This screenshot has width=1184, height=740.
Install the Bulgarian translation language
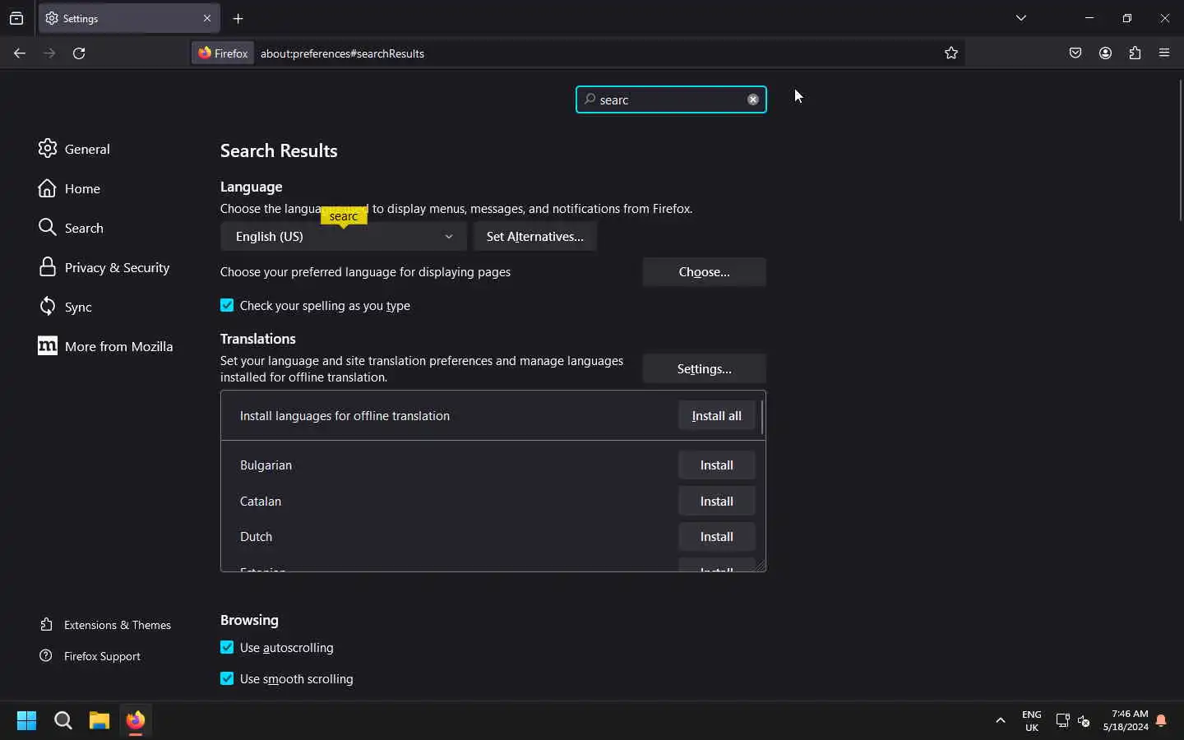716,465
